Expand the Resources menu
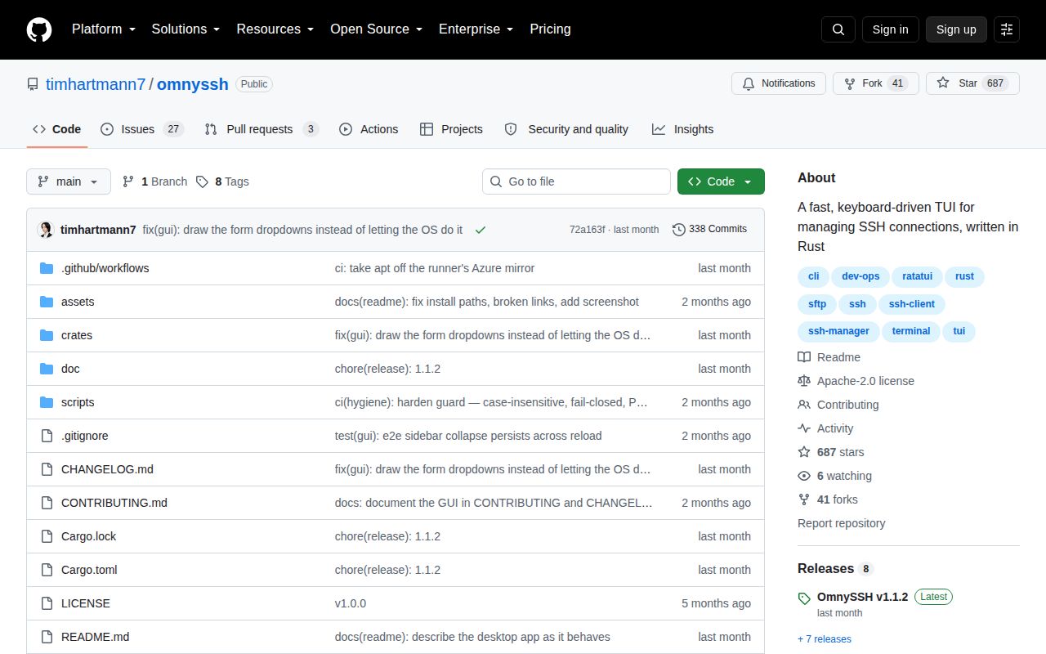 tap(275, 29)
